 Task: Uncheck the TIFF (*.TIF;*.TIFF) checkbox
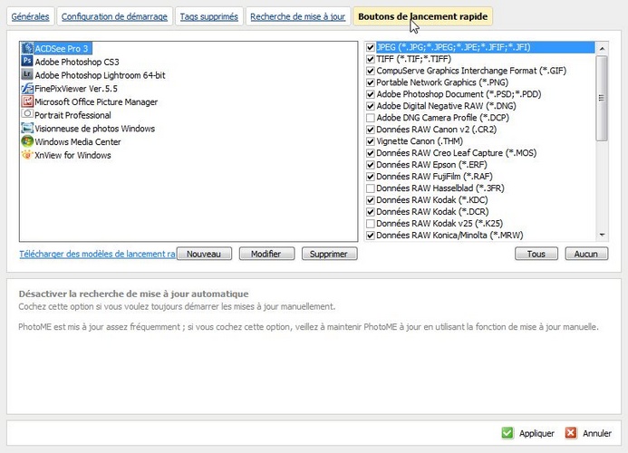[x=370, y=59]
